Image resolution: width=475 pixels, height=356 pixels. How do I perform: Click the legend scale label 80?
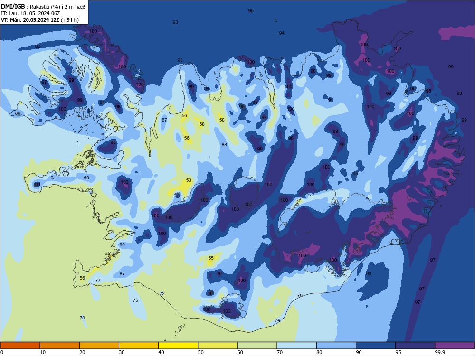[319, 352]
